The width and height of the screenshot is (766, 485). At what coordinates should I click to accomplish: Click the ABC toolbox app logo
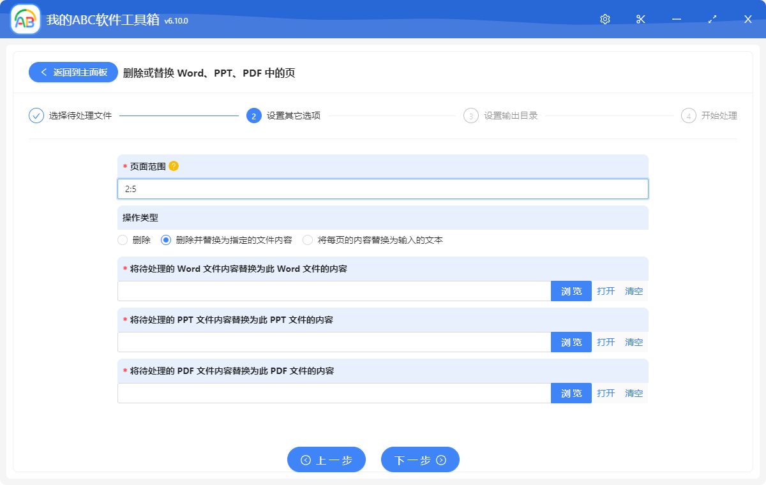pos(26,19)
